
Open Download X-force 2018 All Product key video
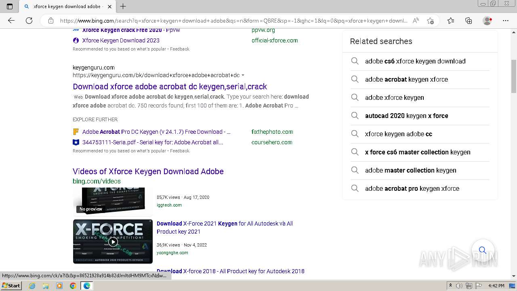[231, 271]
